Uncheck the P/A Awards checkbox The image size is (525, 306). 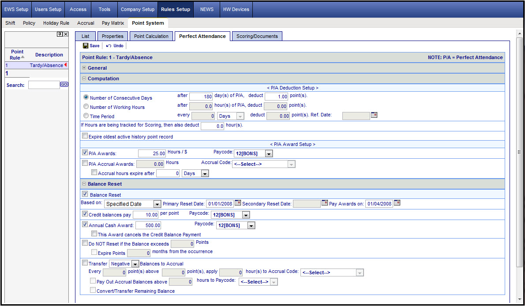click(x=85, y=153)
